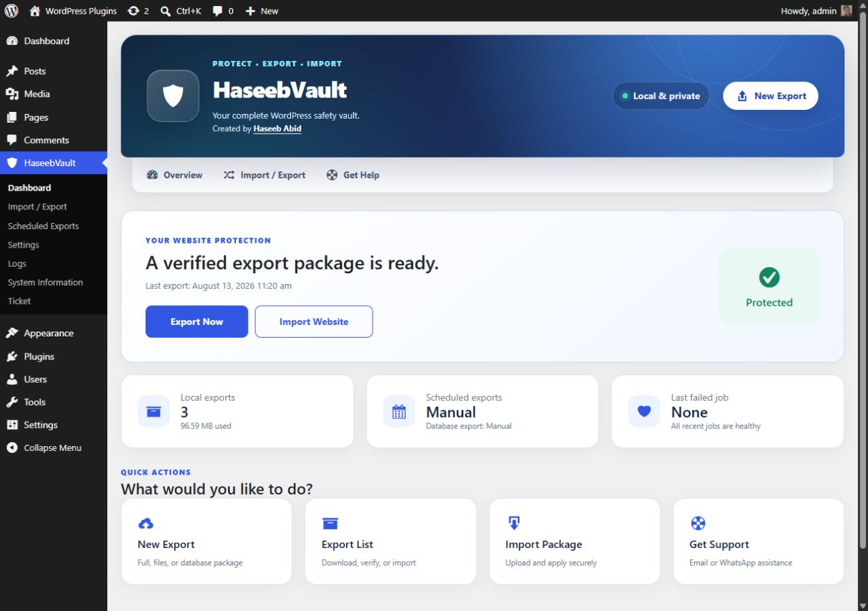Click the green Protected checkmark icon

[x=769, y=277]
